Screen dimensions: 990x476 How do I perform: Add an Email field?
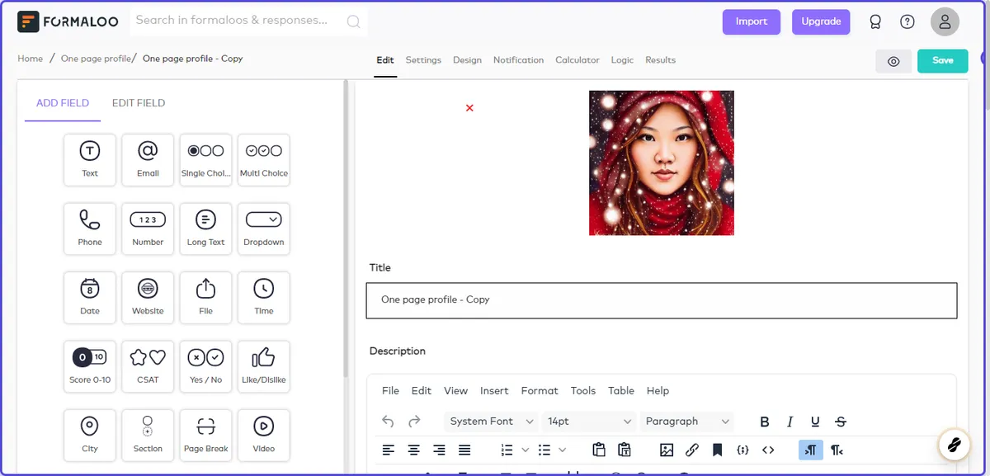[x=148, y=160]
